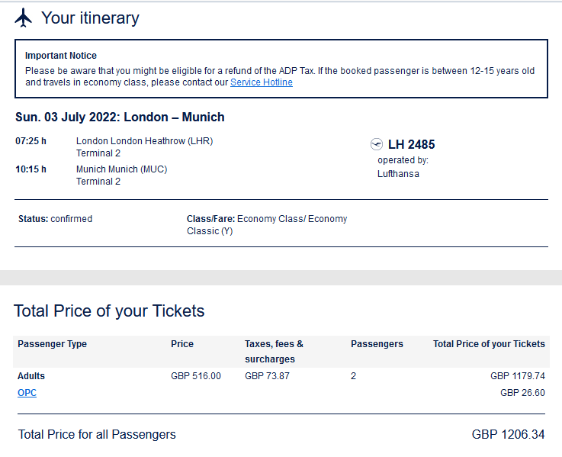Click the Status: confirmed text
Image resolution: width=562 pixels, height=457 pixels.
55,219
